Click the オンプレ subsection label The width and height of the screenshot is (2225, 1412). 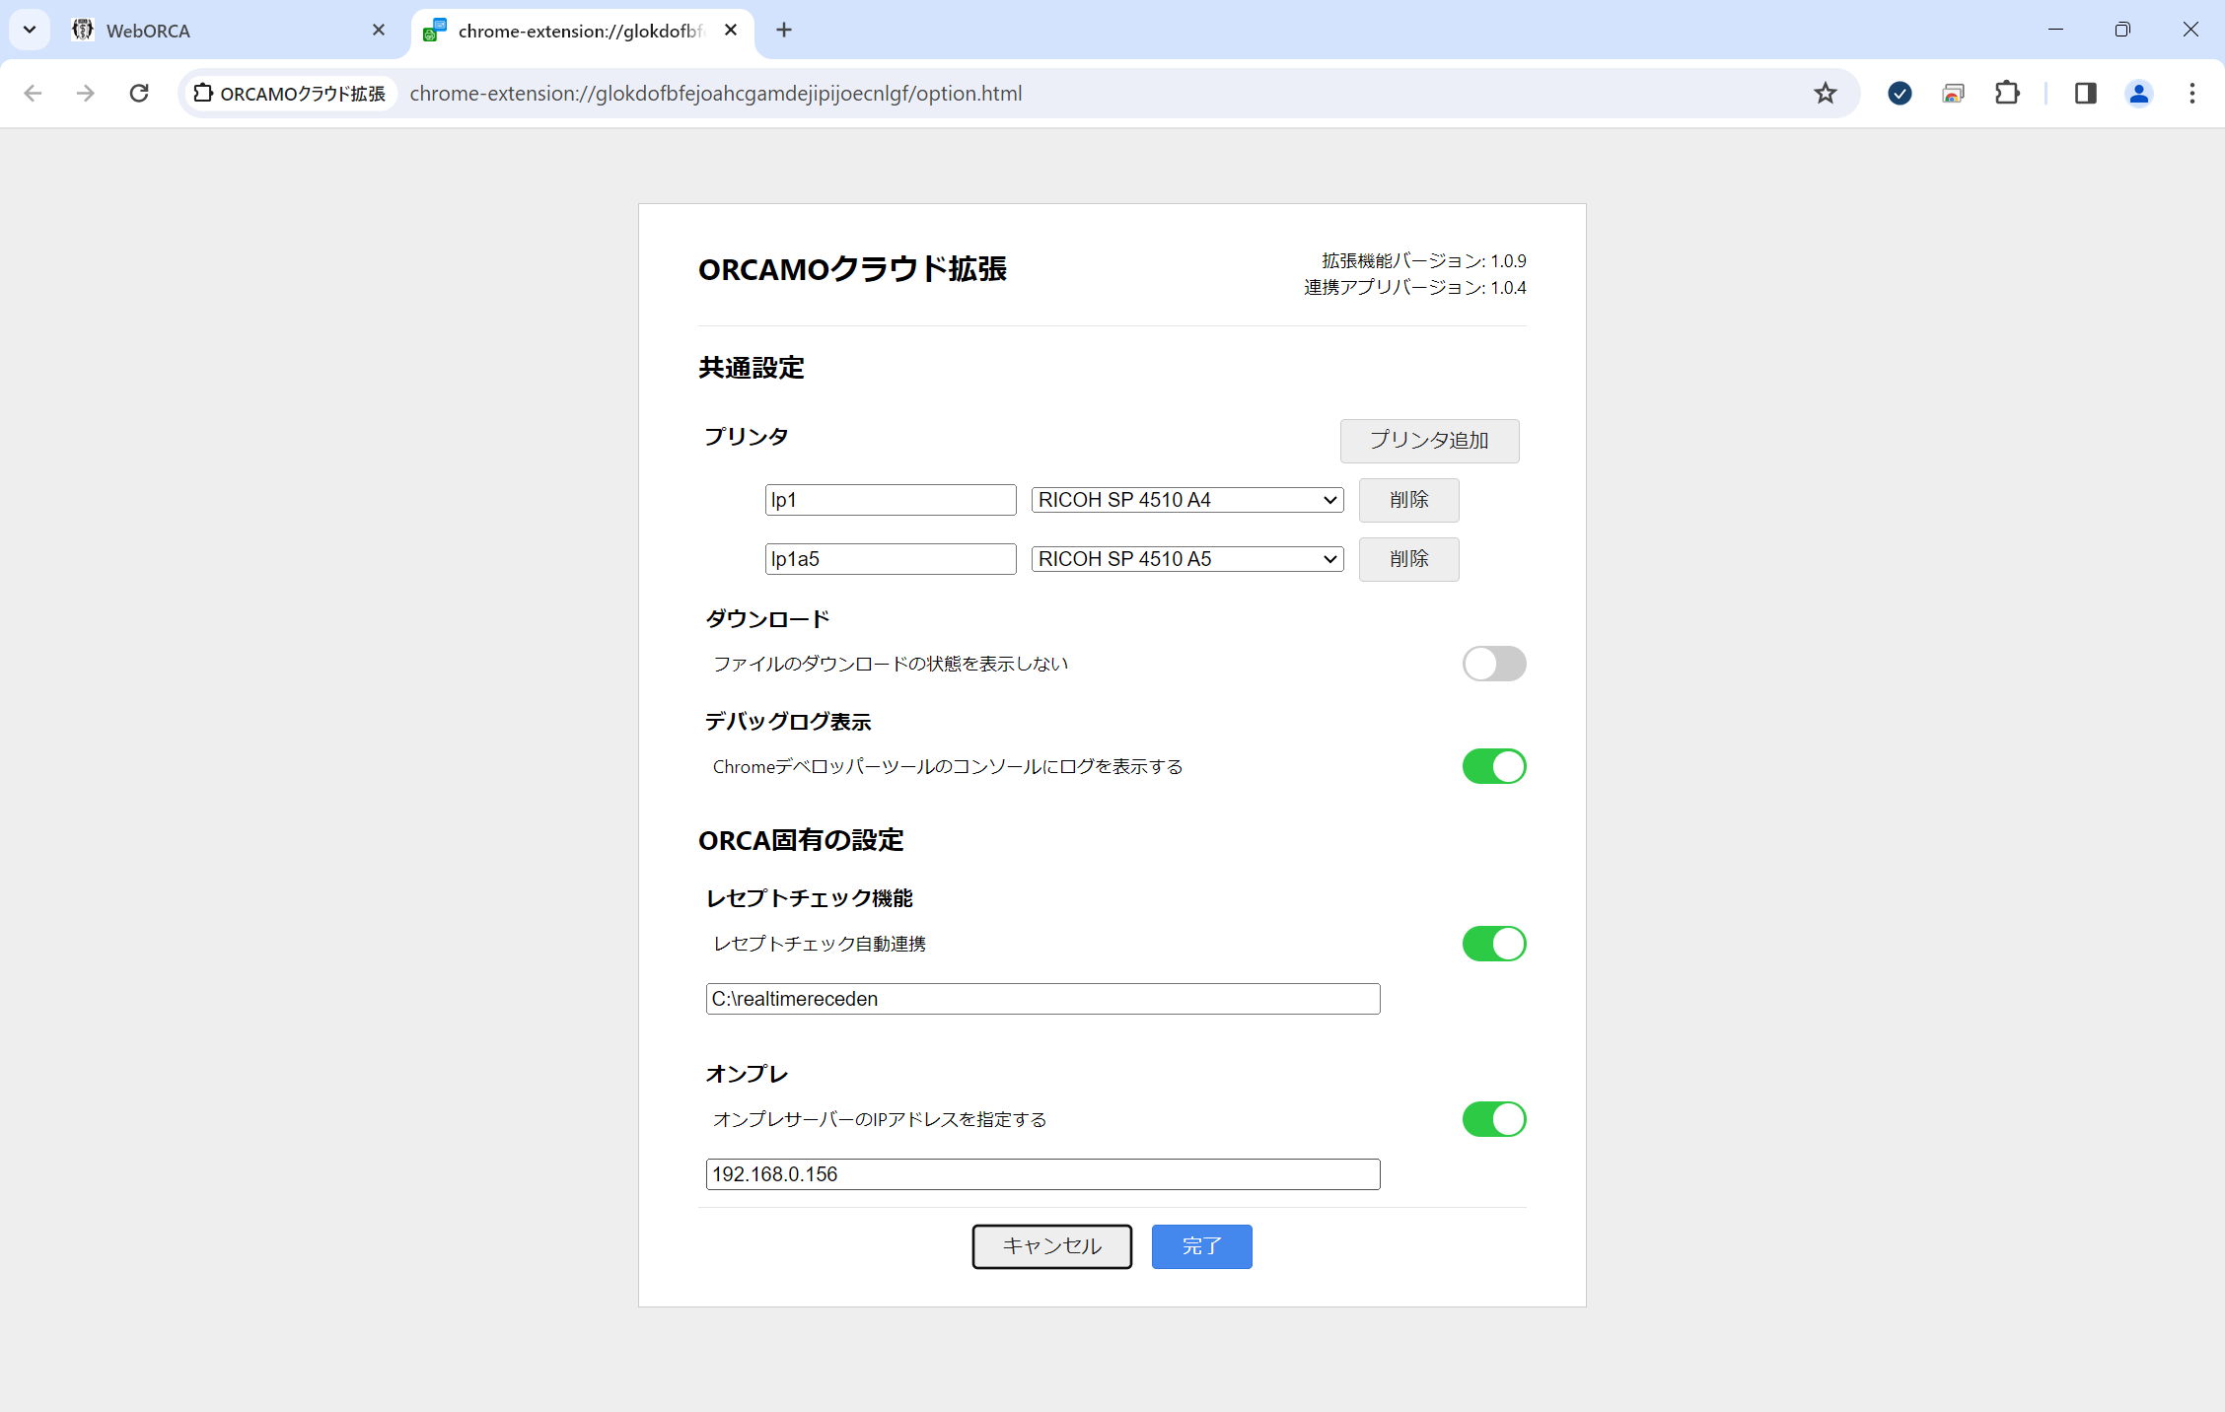coord(747,1074)
